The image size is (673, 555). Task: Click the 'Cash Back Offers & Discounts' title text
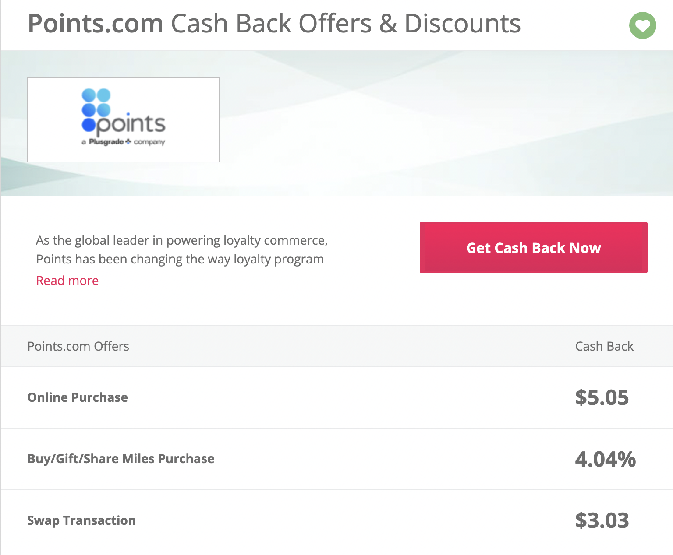346,24
